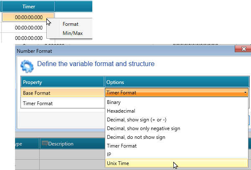Select the Base Format property row

click(x=63, y=93)
